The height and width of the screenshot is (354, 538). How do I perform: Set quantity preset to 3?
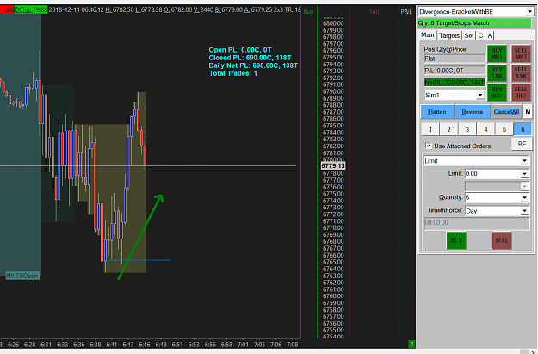click(467, 129)
